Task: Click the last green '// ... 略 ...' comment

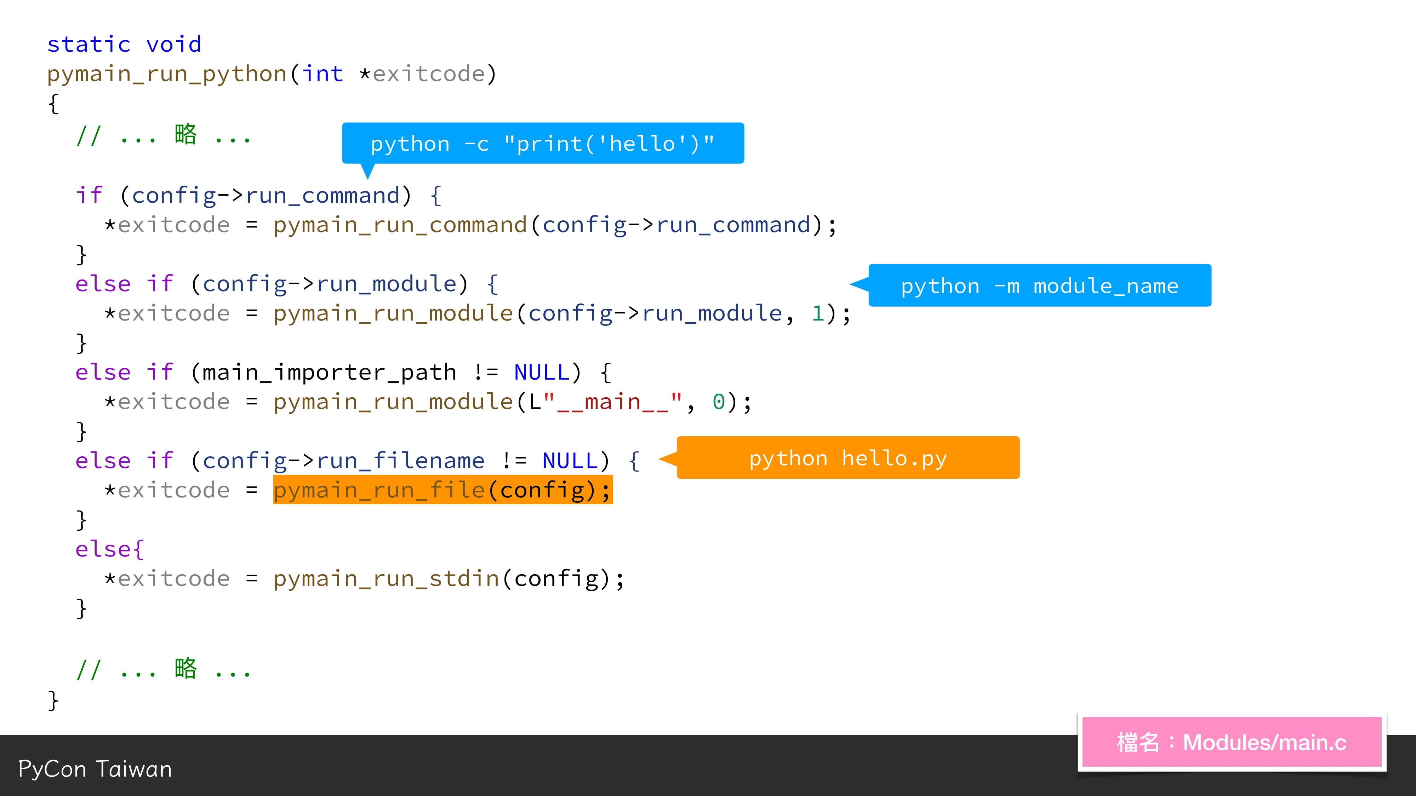Action: pos(164,670)
